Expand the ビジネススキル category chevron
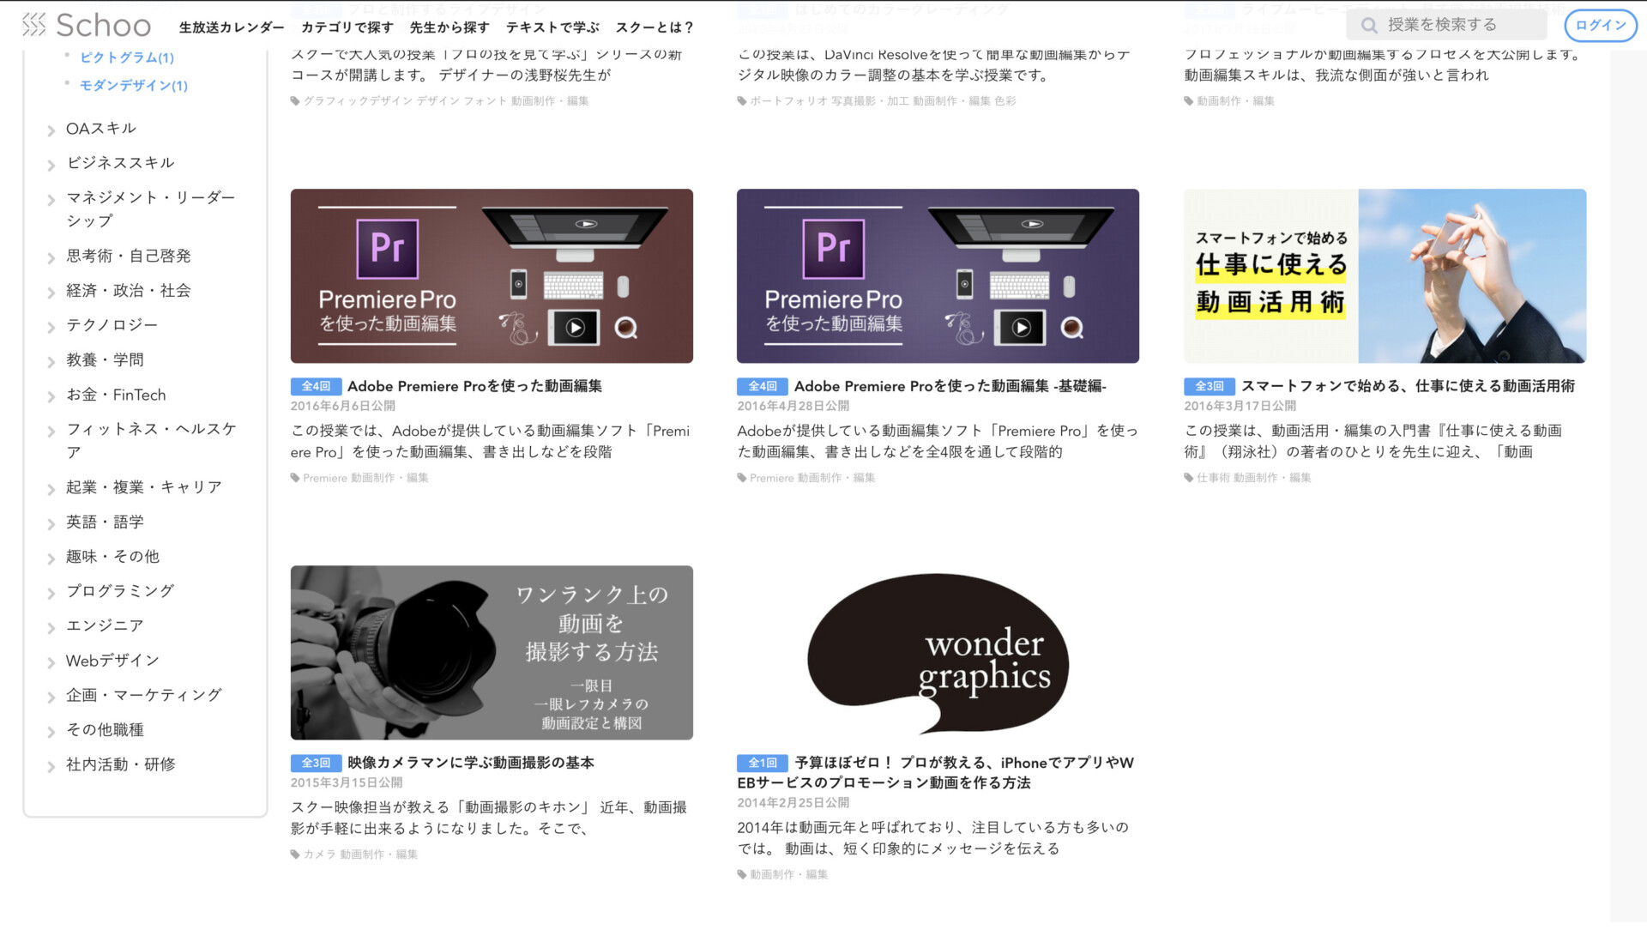The height and width of the screenshot is (930, 1647). 51,165
